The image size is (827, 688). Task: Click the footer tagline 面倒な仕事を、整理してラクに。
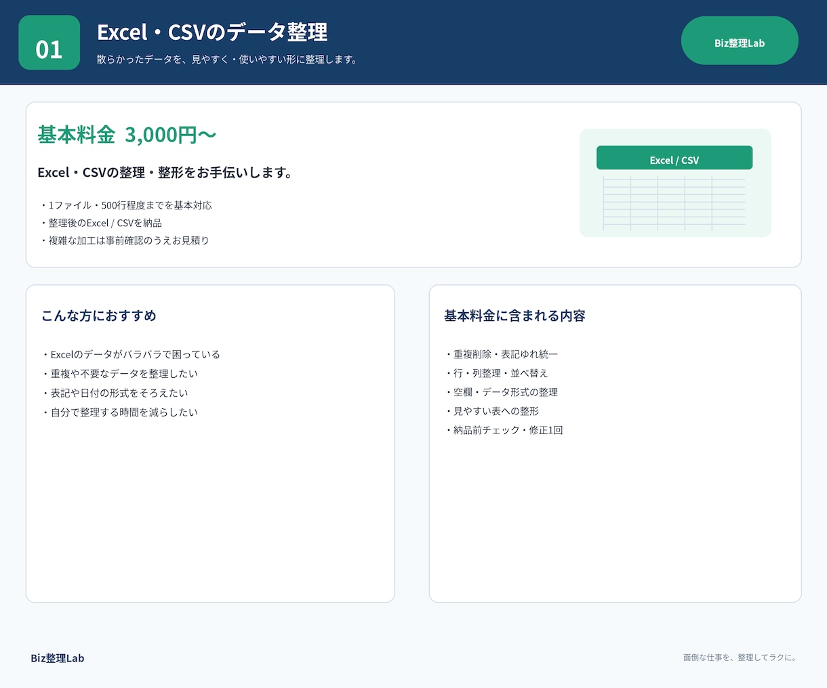(740, 658)
